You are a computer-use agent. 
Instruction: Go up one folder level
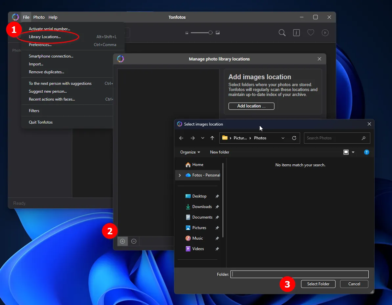(x=212, y=138)
